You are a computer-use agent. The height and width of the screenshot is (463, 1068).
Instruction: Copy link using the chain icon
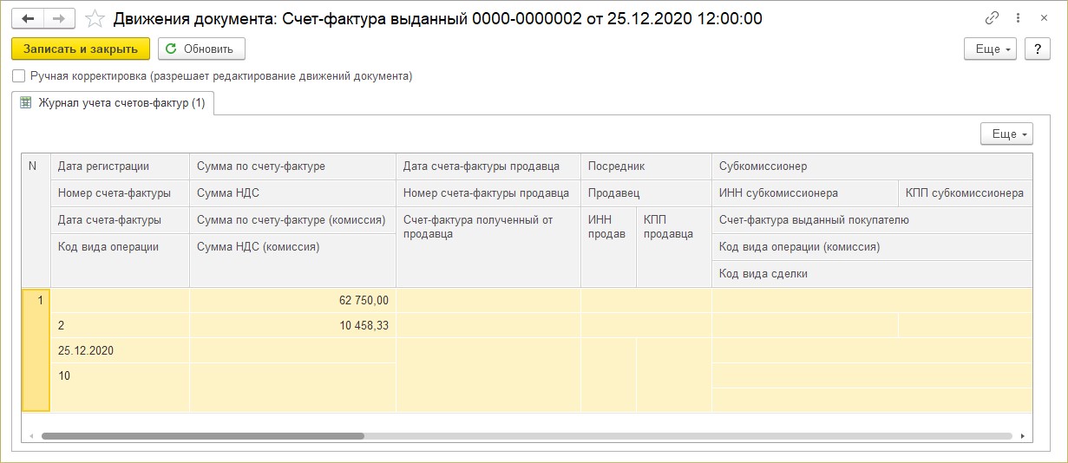point(993,18)
